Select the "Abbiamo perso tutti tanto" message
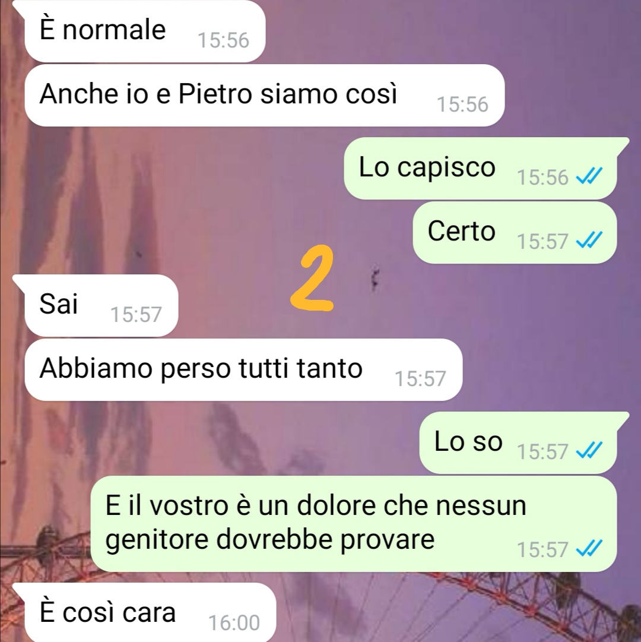This screenshot has width=641, height=642. pyautogui.click(x=243, y=369)
